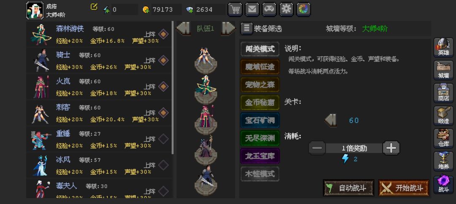
Task: Open the 锻造 forge sidebar icon
Action: coord(443,115)
